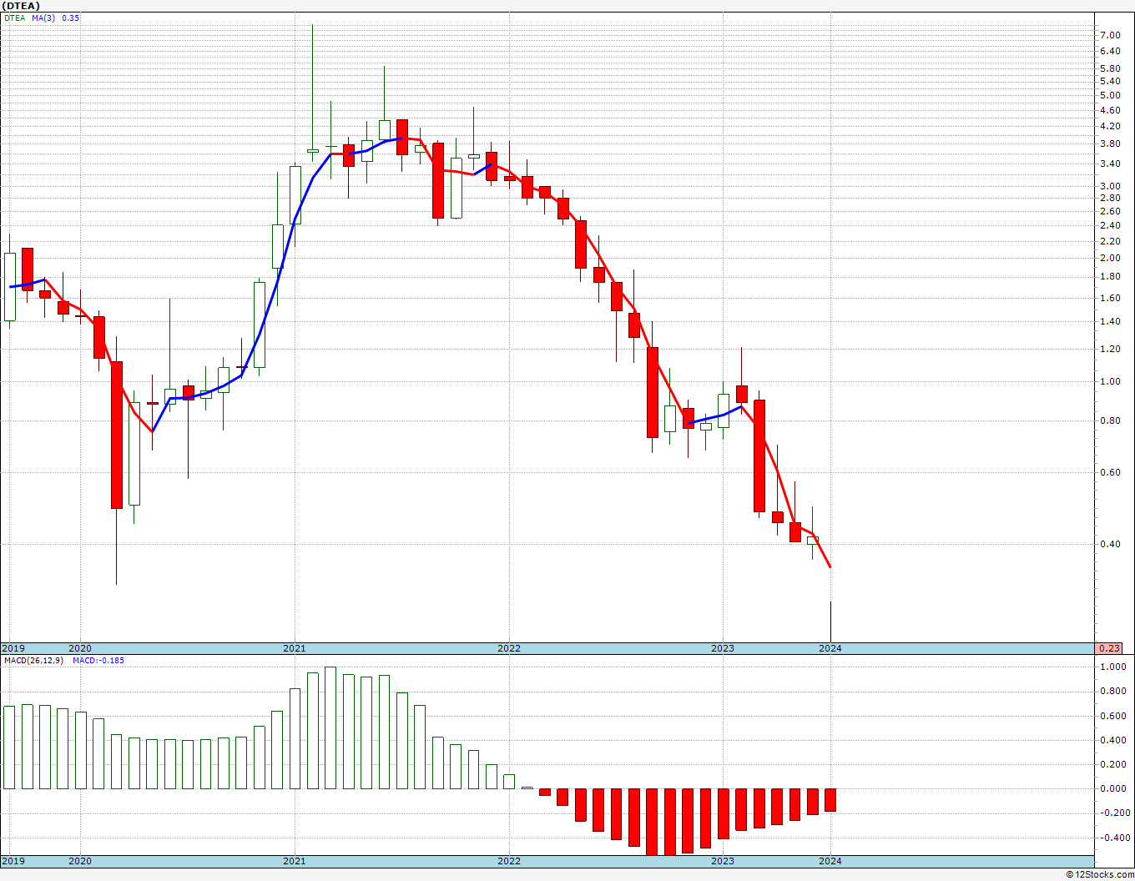Click the 6.40 price axis label
The width and height of the screenshot is (1135, 881).
point(1110,51)
